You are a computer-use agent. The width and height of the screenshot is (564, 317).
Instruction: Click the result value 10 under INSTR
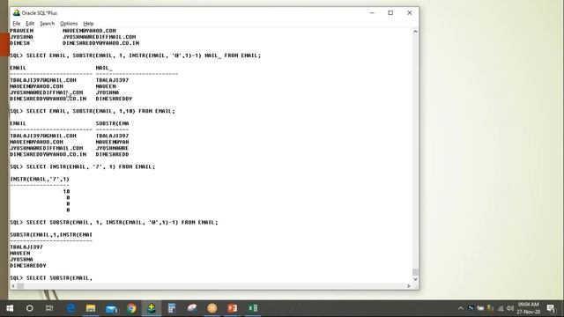pos(66,192)
